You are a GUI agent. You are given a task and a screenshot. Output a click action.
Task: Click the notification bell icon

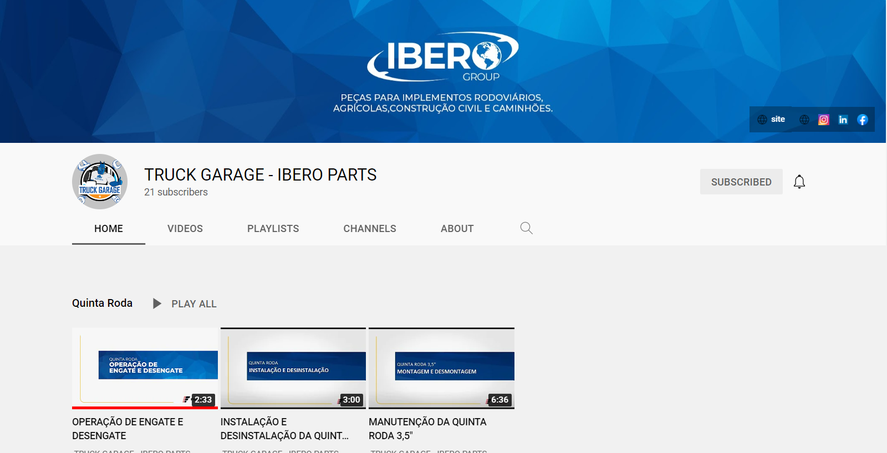(x=799, y=182)
